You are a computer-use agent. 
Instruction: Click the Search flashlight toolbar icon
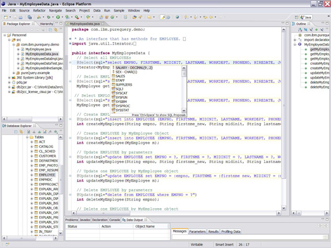(140, 17)
